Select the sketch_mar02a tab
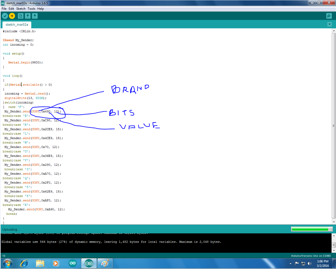This screenshot has width=336, height=269. (x=17, y=25)
